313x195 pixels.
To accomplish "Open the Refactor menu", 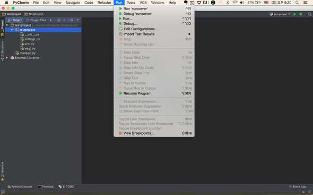I will tap(104, 3).
